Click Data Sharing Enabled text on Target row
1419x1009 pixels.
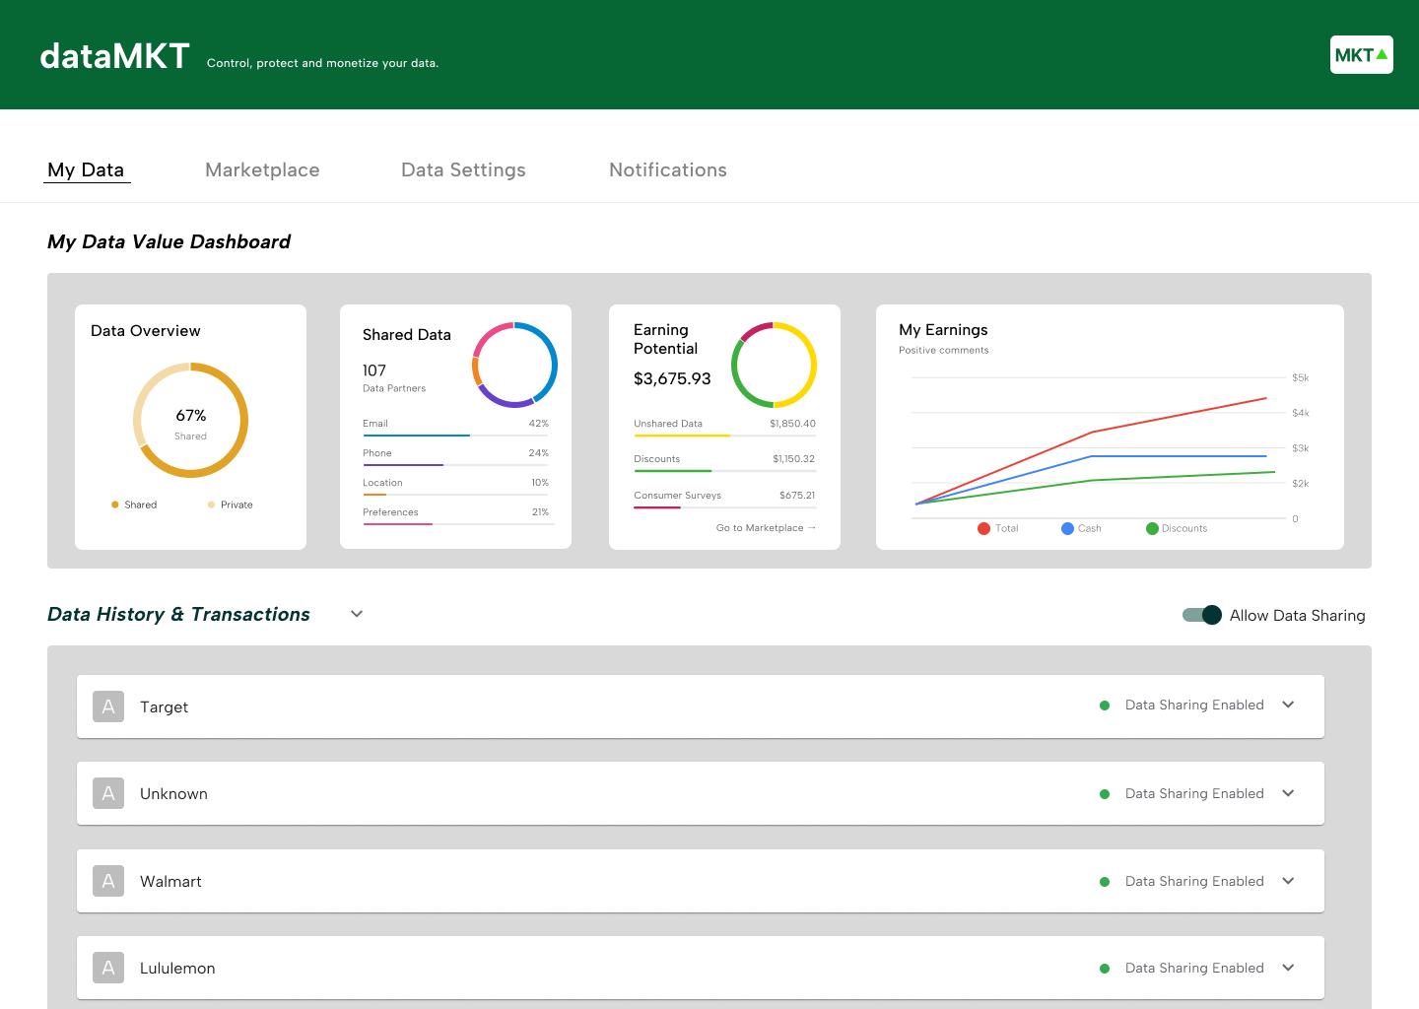coord(1194,705)
